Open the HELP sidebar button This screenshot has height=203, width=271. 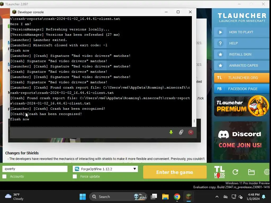(x=241, y=43)
